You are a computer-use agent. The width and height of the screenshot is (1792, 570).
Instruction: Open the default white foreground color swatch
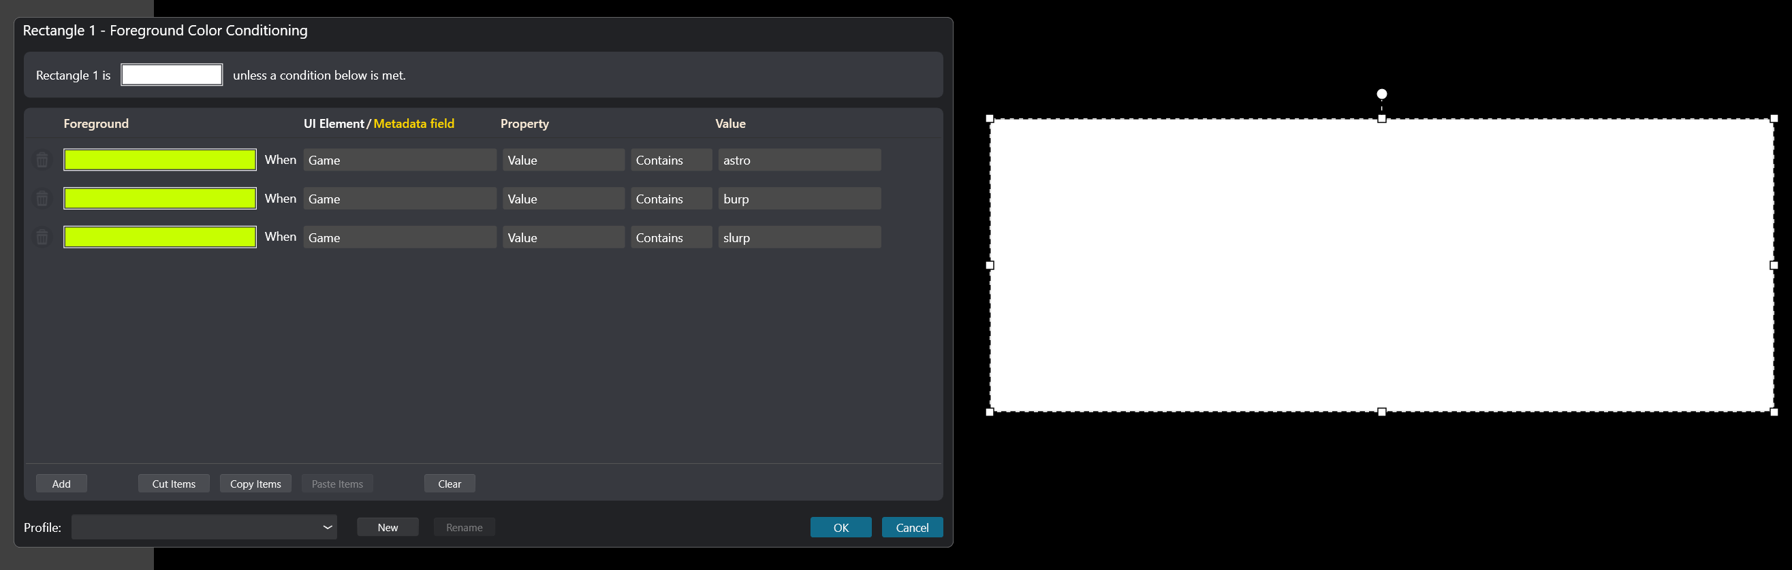(172, 75)
